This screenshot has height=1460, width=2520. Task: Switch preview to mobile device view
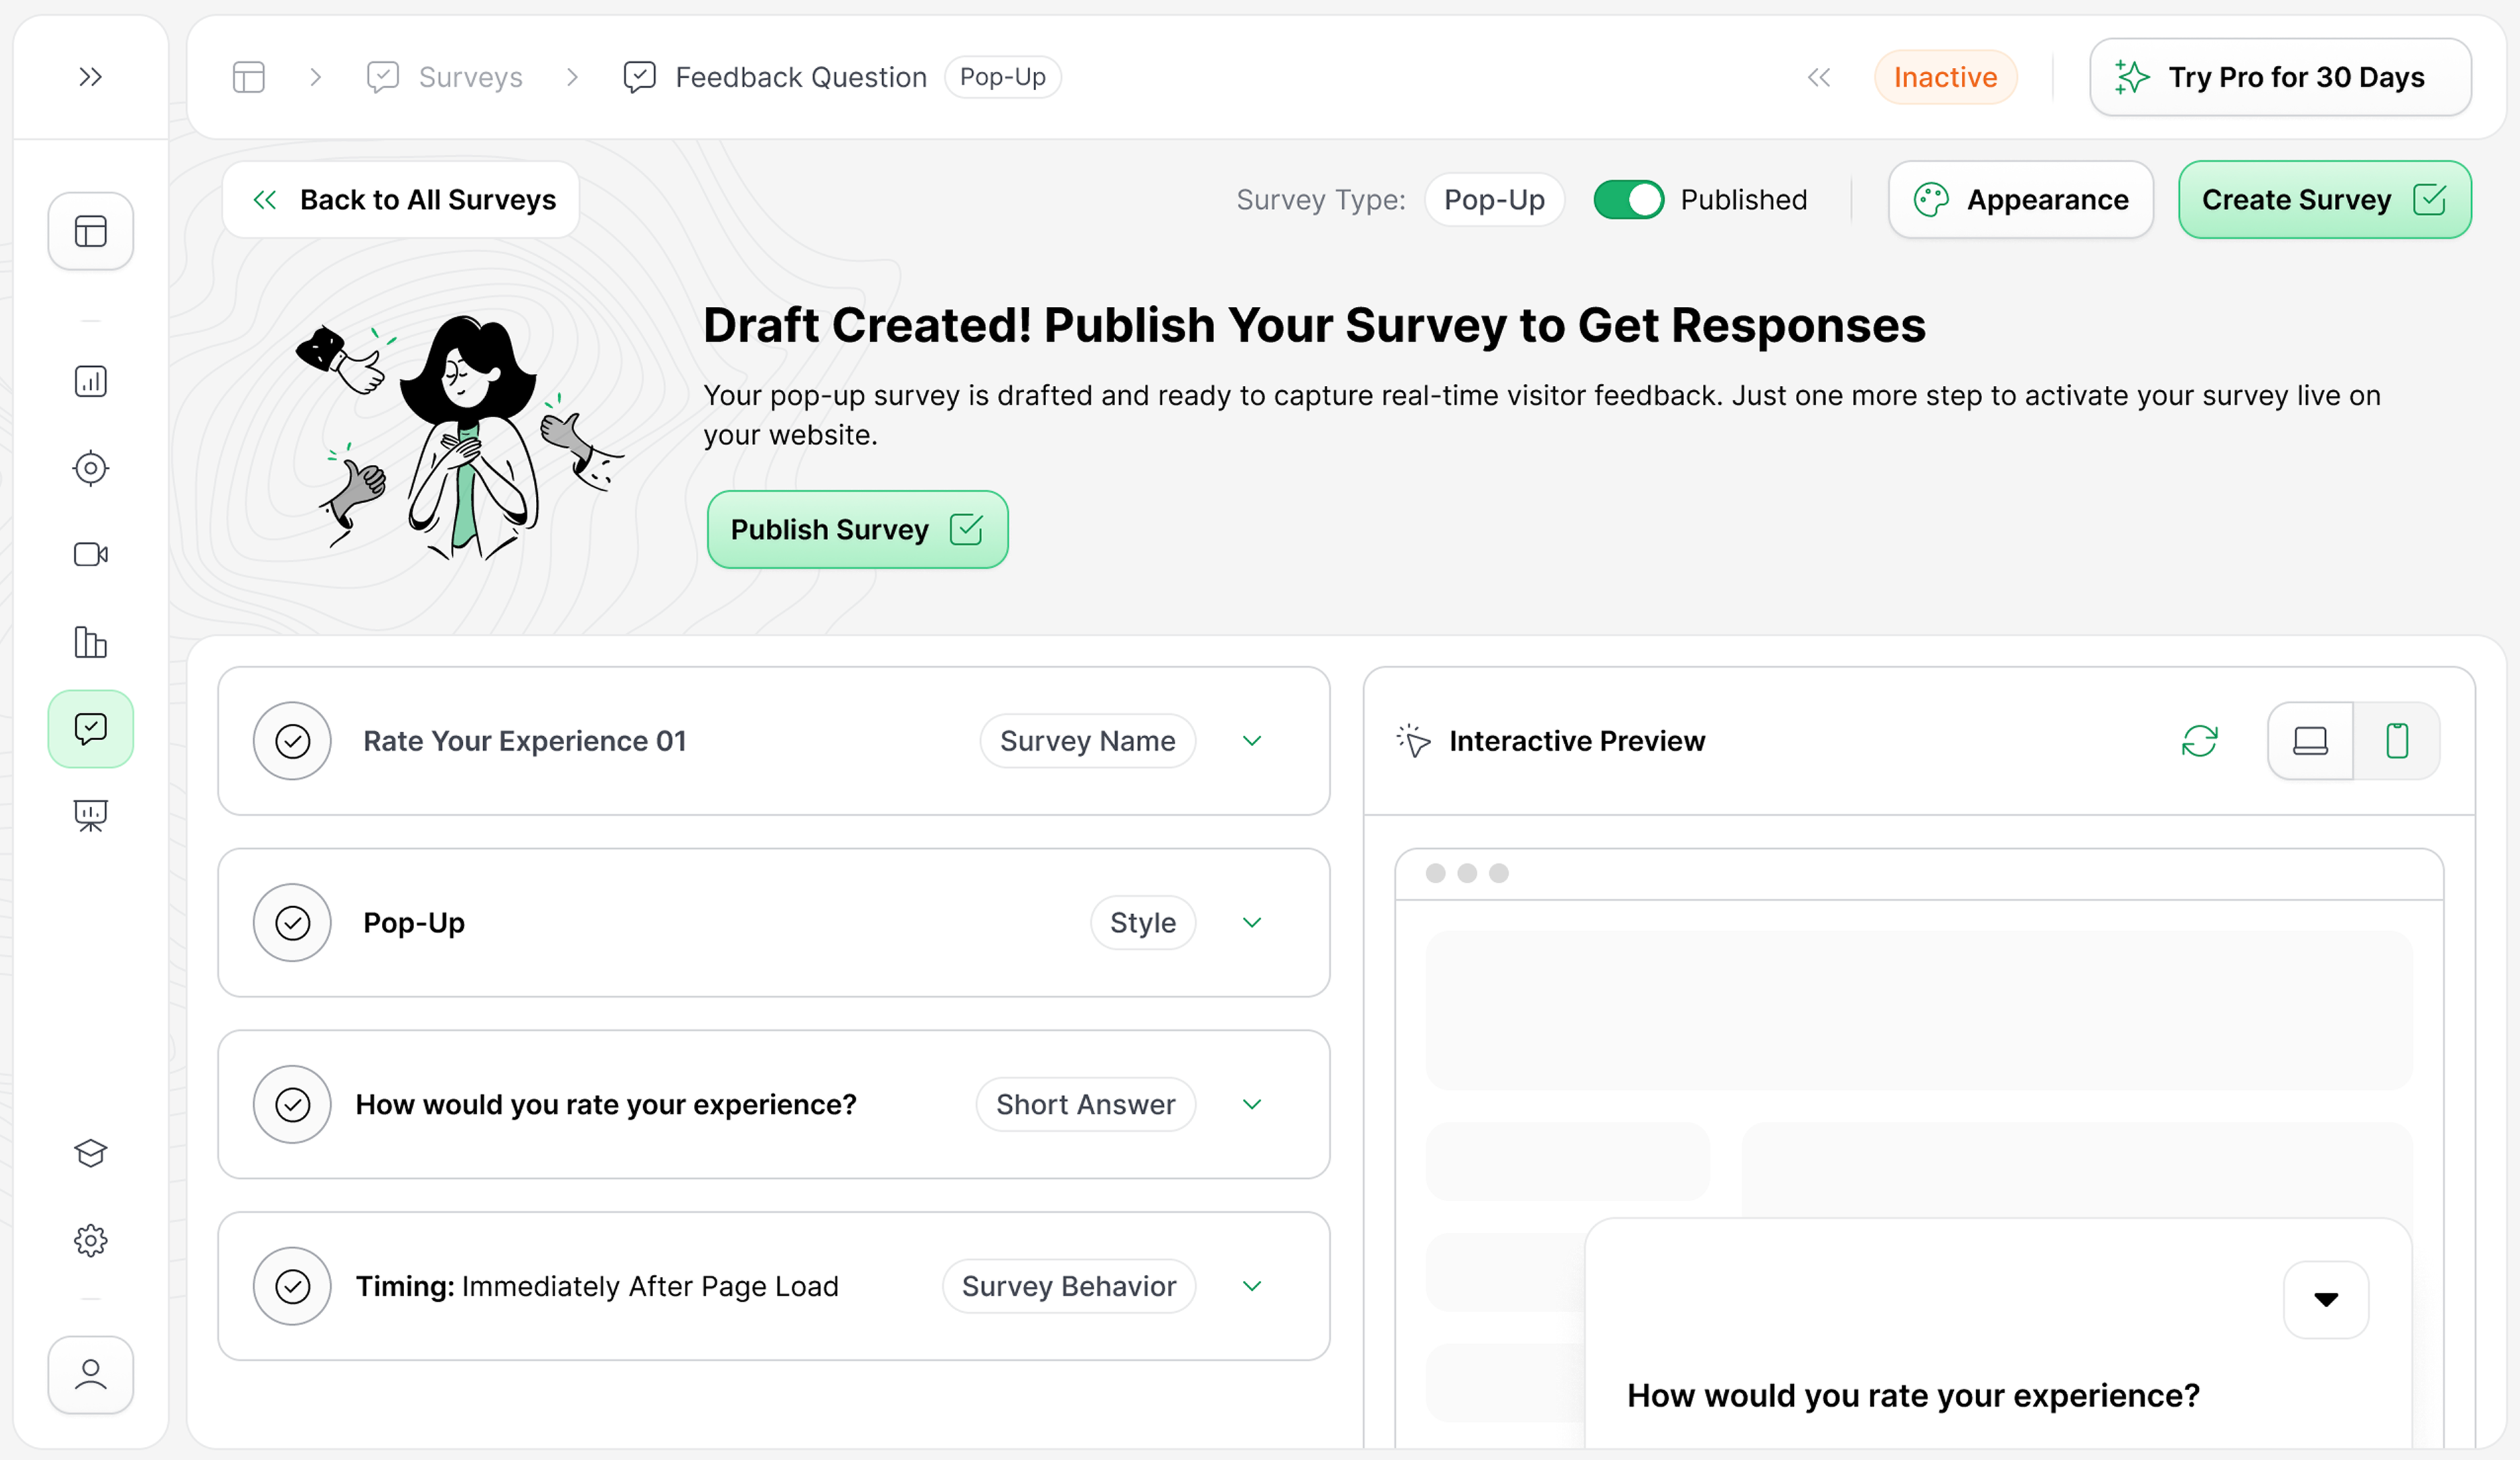2396,742
